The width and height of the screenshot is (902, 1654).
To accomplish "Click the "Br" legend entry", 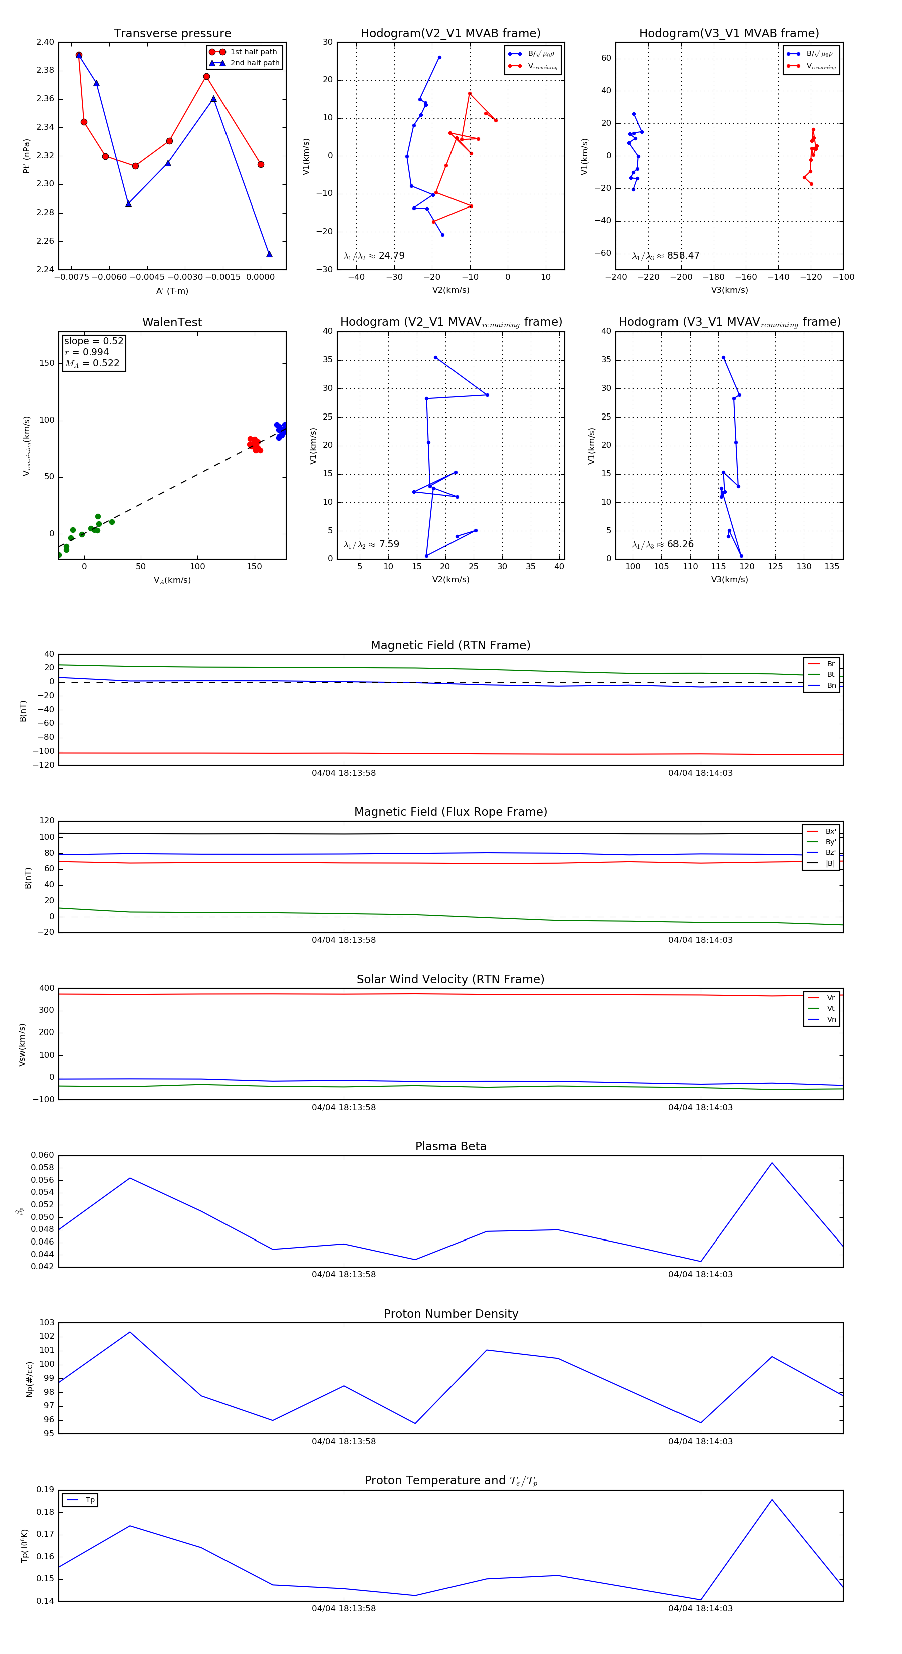I will pyautogui.click(x=822, y=664).
